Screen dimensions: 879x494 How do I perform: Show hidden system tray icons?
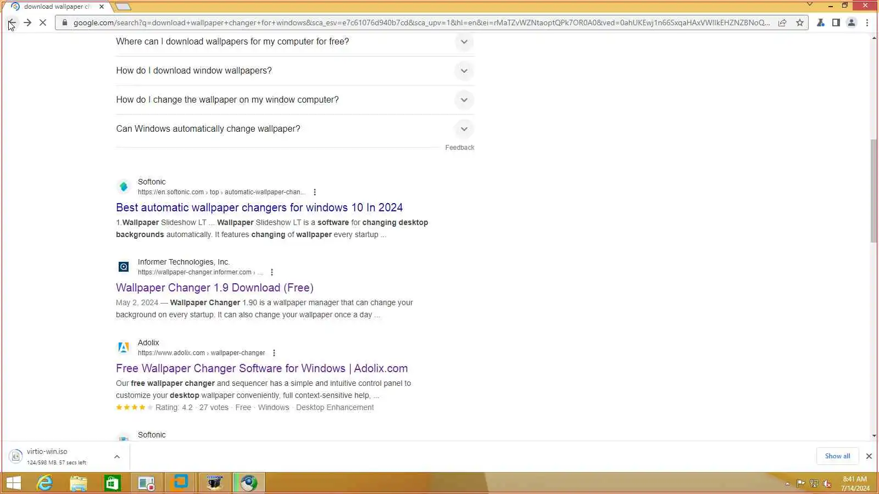787,484
